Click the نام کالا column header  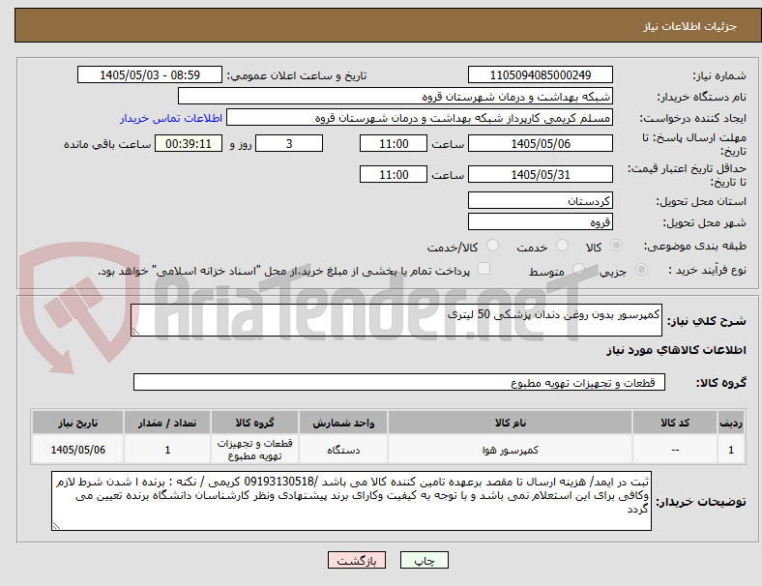pos(510,423)
